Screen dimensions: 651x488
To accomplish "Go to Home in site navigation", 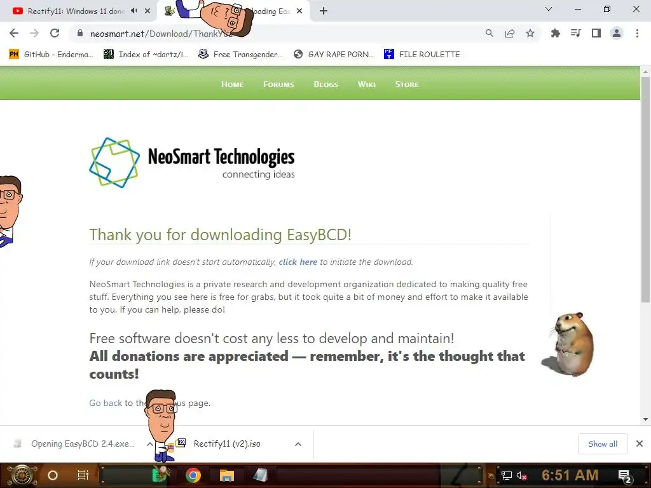I will [x=232, y=85].
